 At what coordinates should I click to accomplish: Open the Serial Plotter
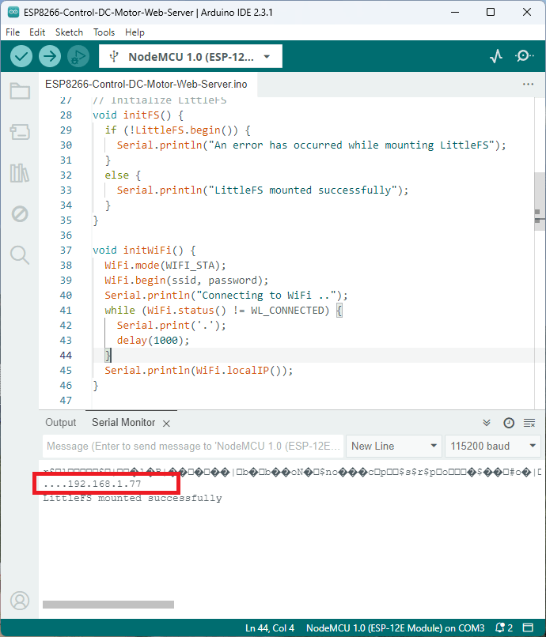(496, 56)
